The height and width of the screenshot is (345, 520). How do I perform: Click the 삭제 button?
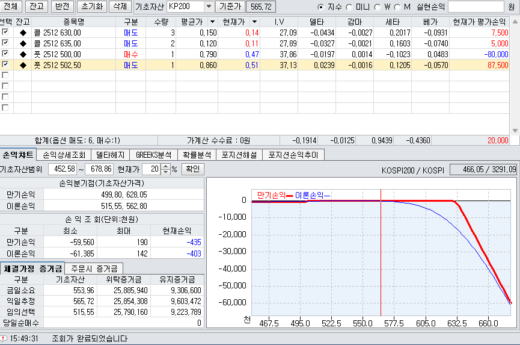(120, 6)
